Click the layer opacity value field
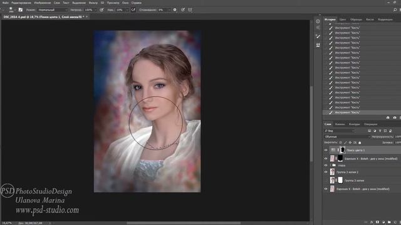The width and height of the screenshot is (401, 225). pyautogui.click(x=398, y=137)
